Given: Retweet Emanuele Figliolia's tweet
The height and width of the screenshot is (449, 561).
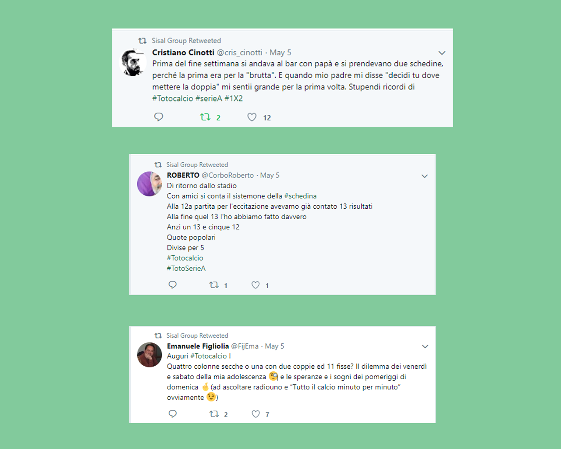Looking at the screenshot, I should tap(214, 414).
